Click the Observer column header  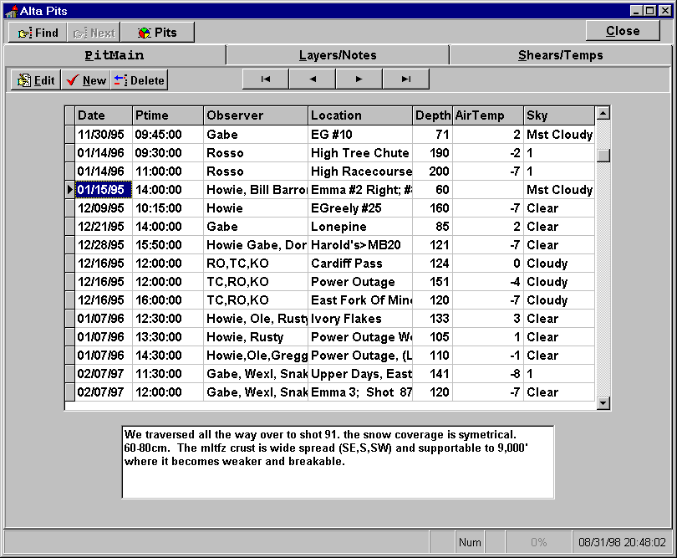[256, 115]
